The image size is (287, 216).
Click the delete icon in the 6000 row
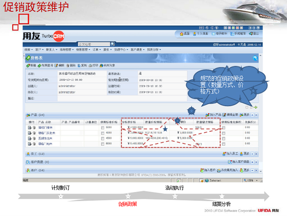34,133
